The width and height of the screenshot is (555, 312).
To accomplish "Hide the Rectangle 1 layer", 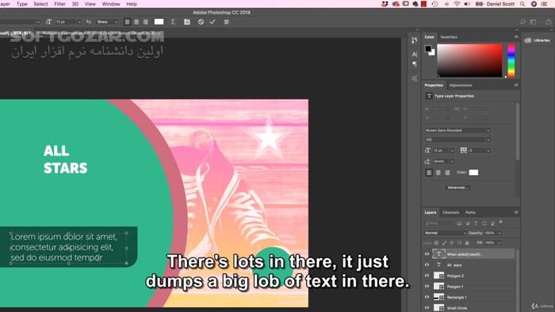I will 427,297.
